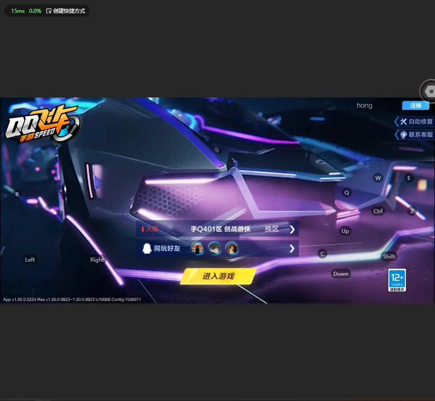The width and height of the screenshot is (435, 401).
Task: Click the QQ飞车 Speed logo
Action: tap(42, 124)
